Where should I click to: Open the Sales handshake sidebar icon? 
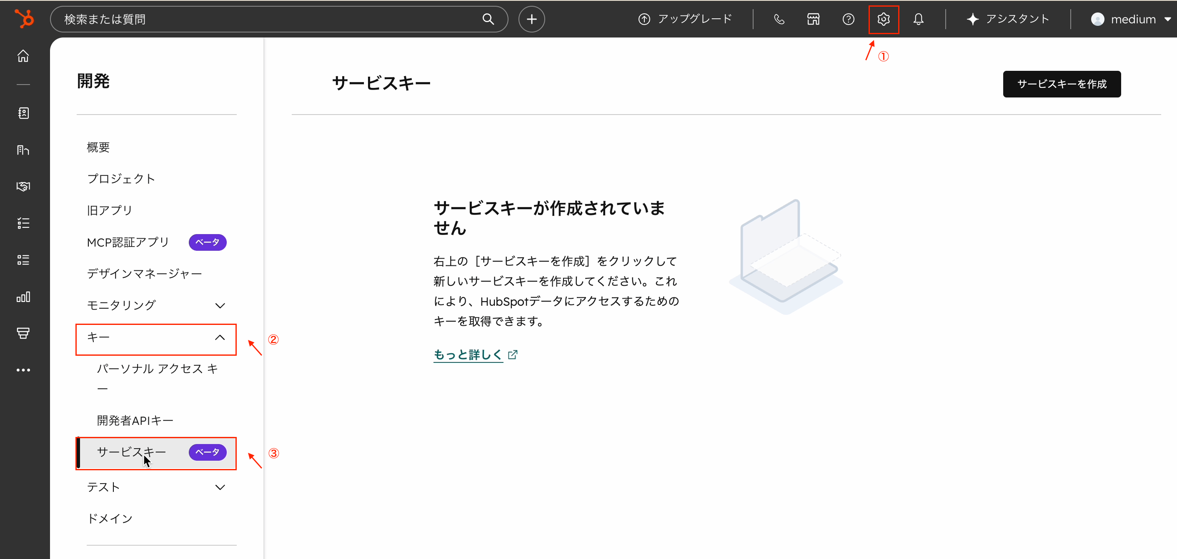[23, 186]
